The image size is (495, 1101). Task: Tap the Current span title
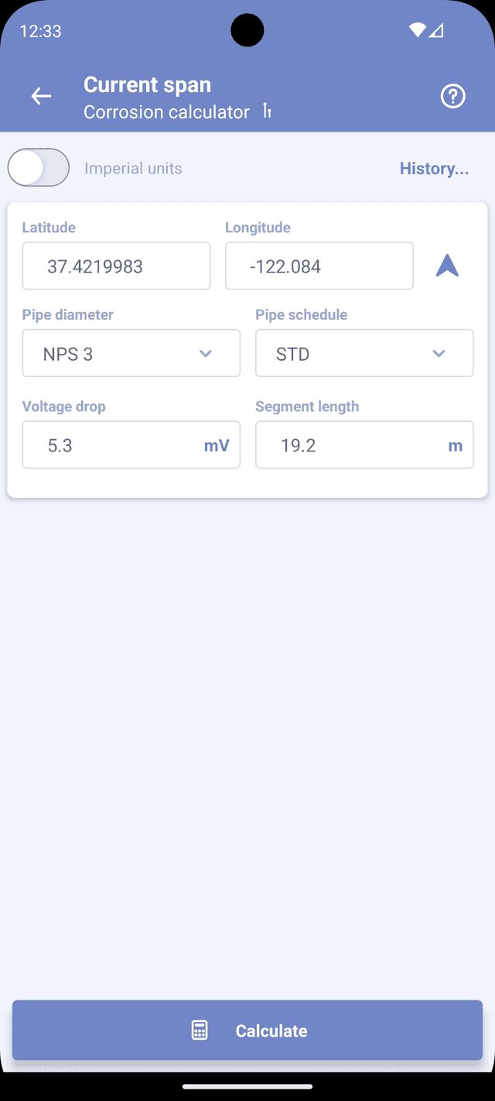[x=147, y=85]
